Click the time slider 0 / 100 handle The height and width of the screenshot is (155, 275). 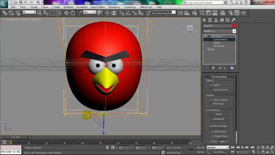click(16, 137)
